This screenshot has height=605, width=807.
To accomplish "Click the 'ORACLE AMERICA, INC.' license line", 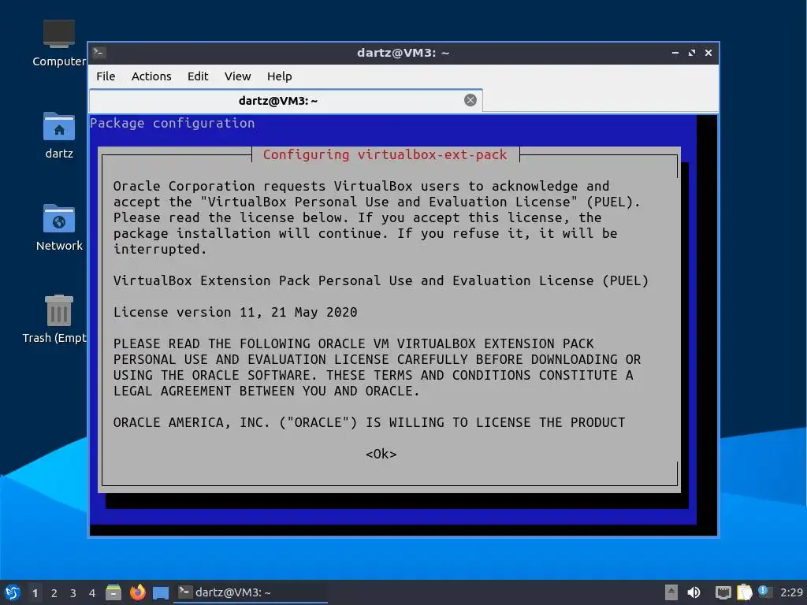I will 369,422.
